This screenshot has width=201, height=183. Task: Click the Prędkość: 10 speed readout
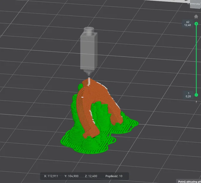point(114,176)
